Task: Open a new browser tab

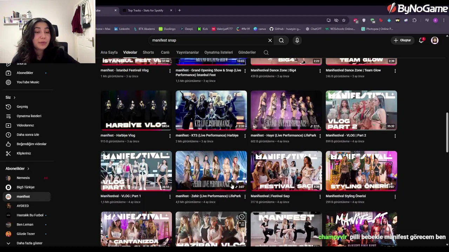Action: click(180, 10)
